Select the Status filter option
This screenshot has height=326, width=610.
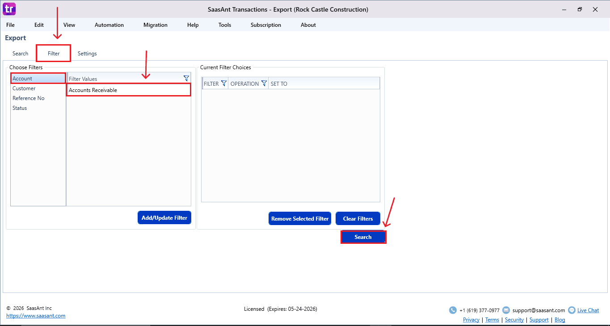[20, 108]
